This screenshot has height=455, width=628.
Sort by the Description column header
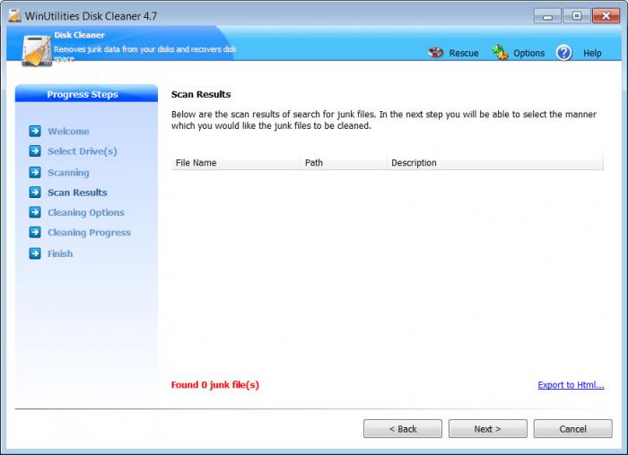[x=495, y=163]
